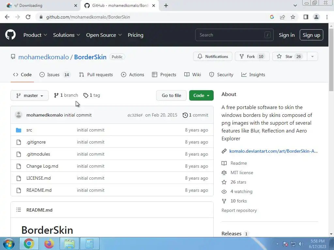
Task: Click the browser address bar URL
Action: coord(88,17)
